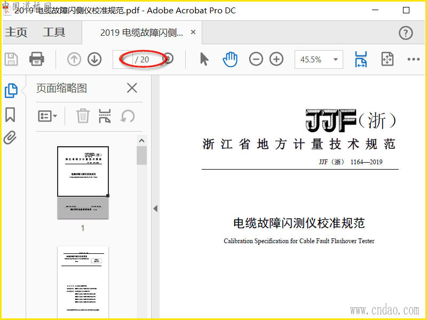Open the attachments paperclip panel

click(x=10, y=138)
